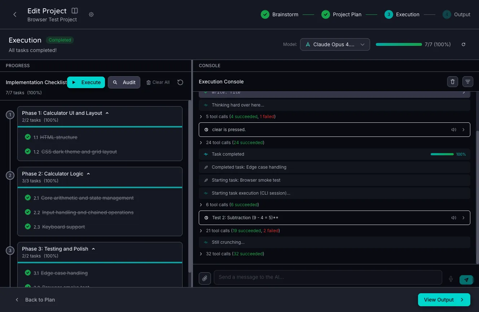Click the reset icon beside Clear All
The image size is (479, 312).
[x=180, y=82]
